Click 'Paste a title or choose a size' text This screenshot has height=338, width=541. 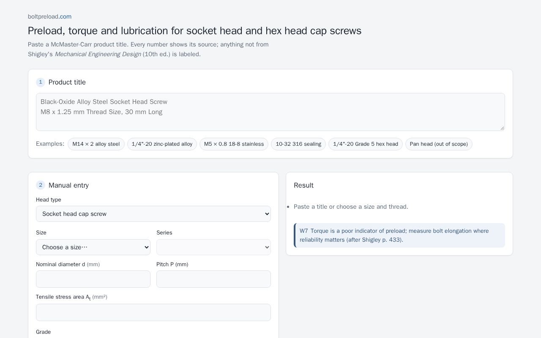point(351,207)
